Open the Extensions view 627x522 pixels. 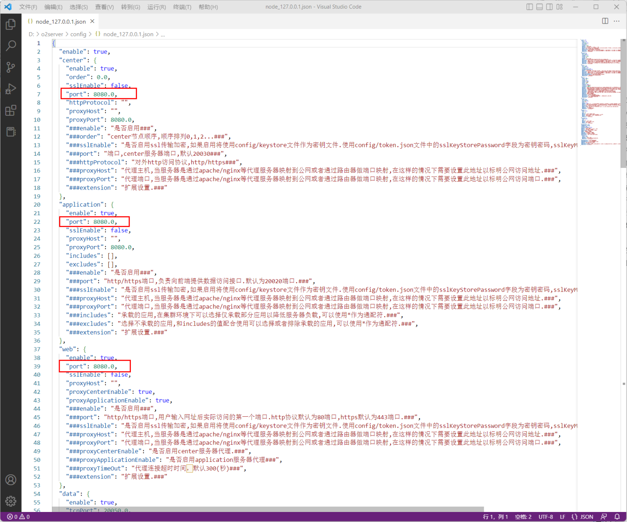point(11,111)
